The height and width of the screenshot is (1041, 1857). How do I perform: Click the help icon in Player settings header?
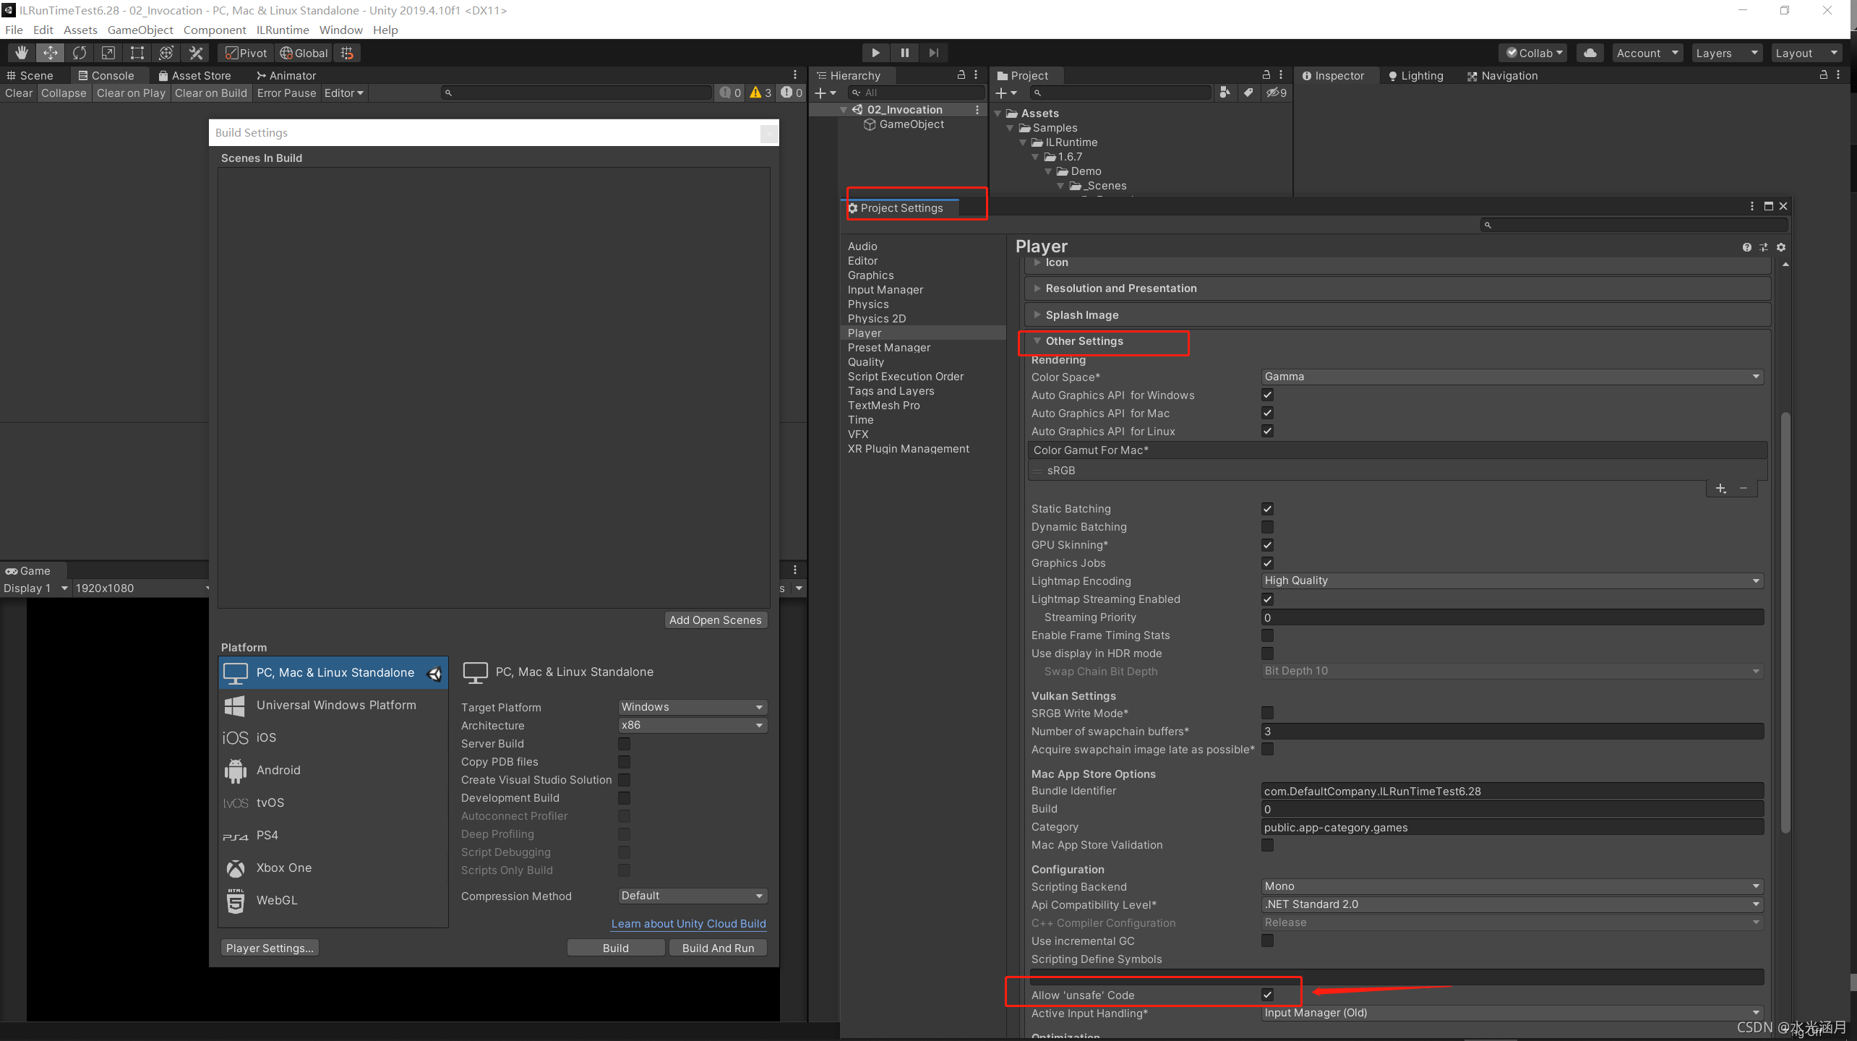pyautogui.click(x=1747, y=247)
